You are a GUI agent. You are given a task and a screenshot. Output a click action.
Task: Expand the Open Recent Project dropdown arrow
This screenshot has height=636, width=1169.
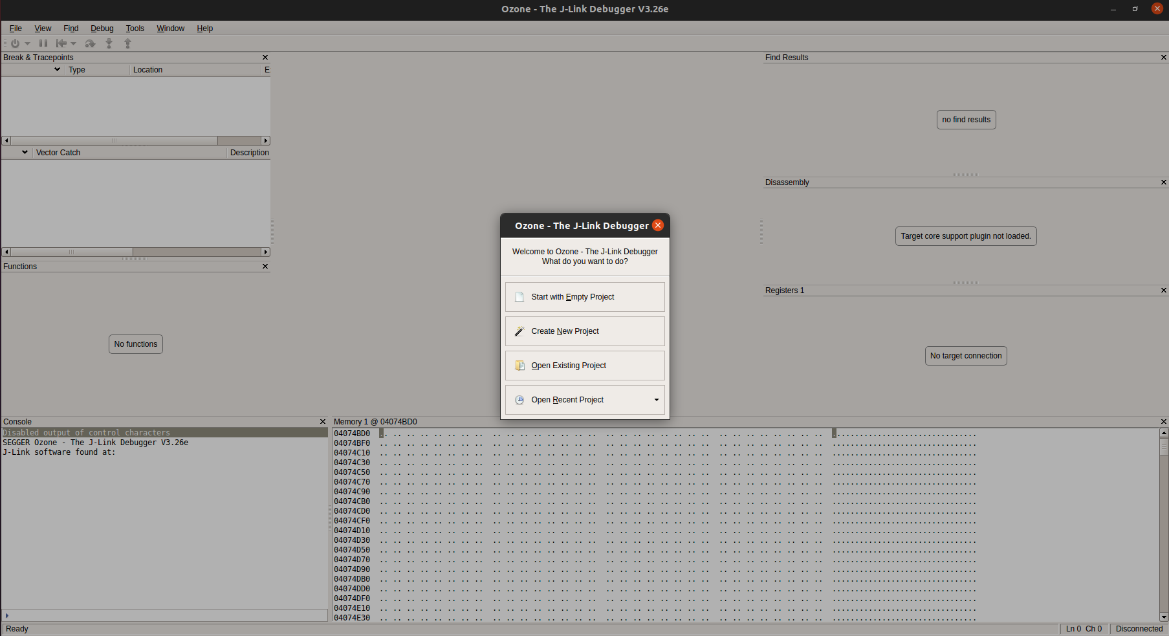coord(656,400)
